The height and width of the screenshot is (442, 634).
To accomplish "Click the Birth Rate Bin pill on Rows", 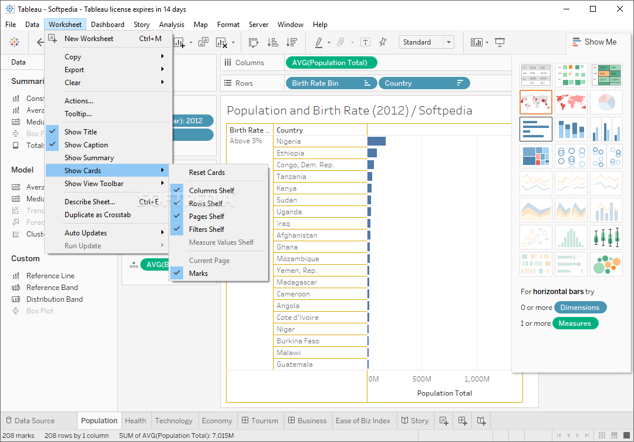I will [331, 83].
